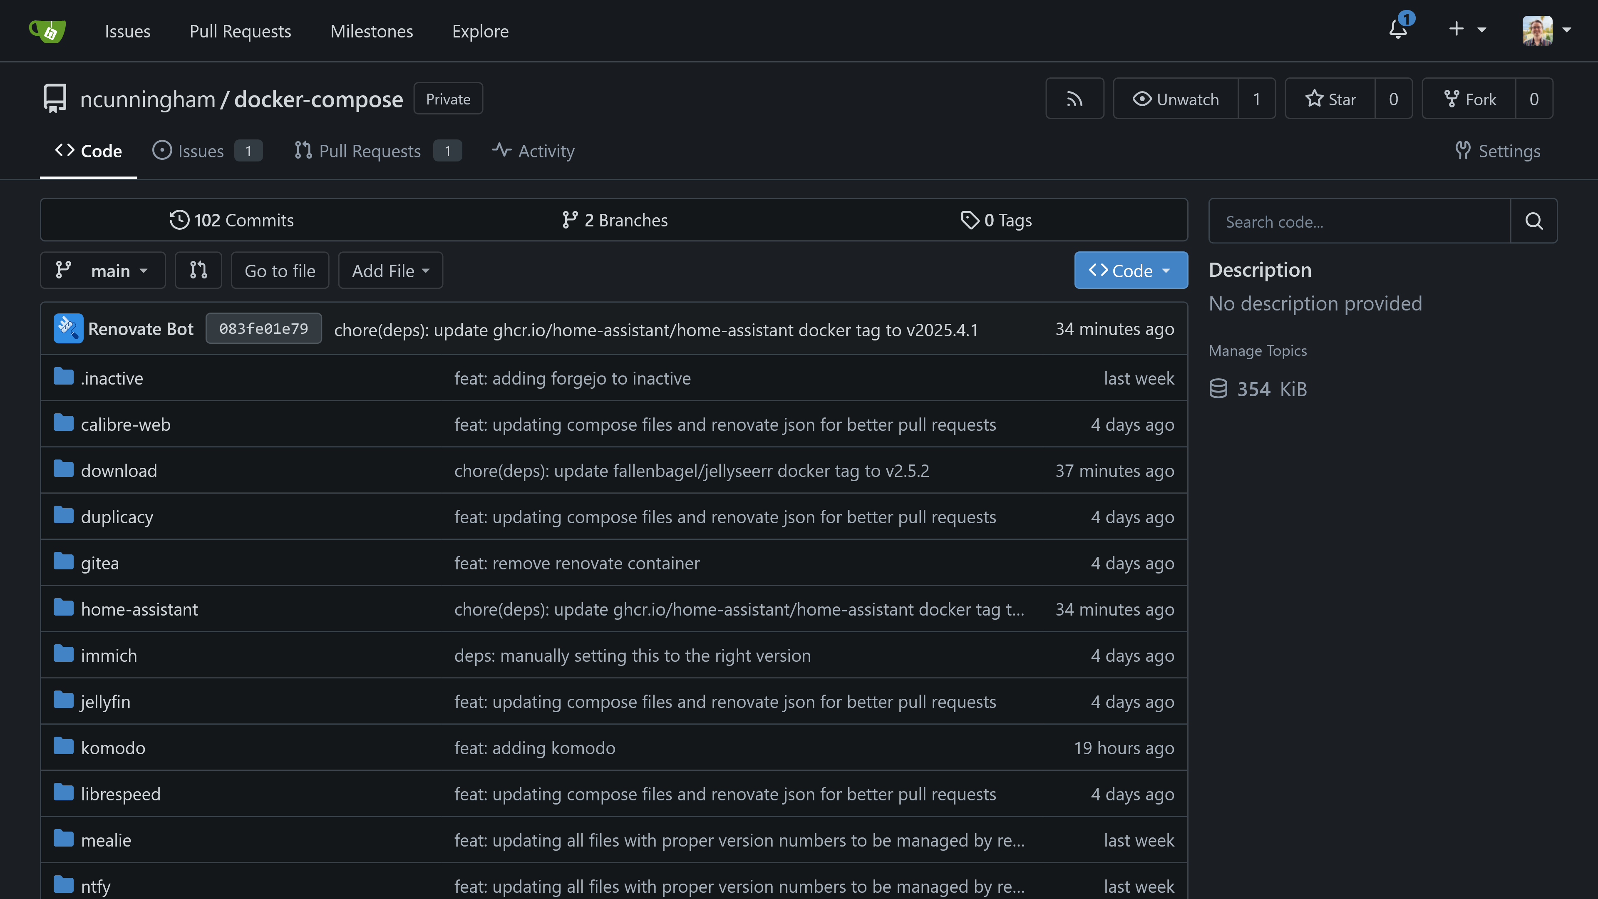
Task: Click the folder icon beside immich
Action: pos(63,654)
